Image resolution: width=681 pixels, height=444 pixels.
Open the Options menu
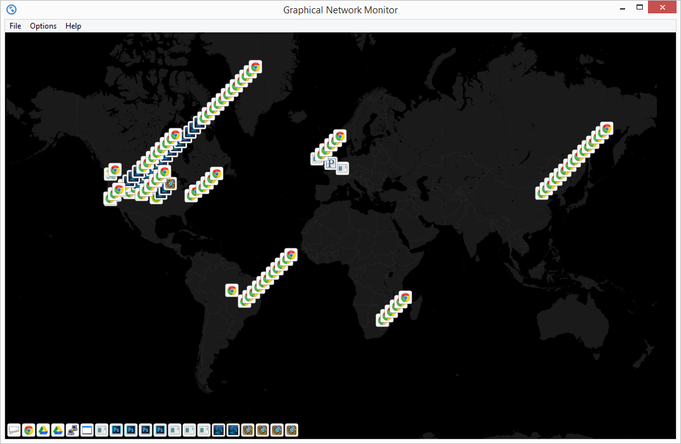pyautogui.click(x=43, y=26)
